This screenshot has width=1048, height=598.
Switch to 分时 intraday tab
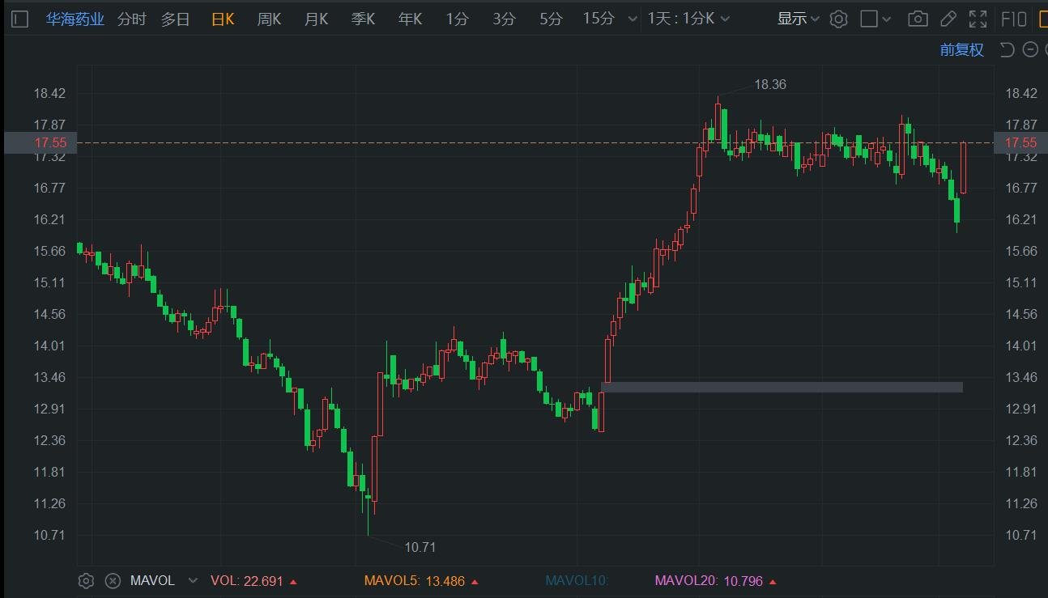[x=132, y=19]
